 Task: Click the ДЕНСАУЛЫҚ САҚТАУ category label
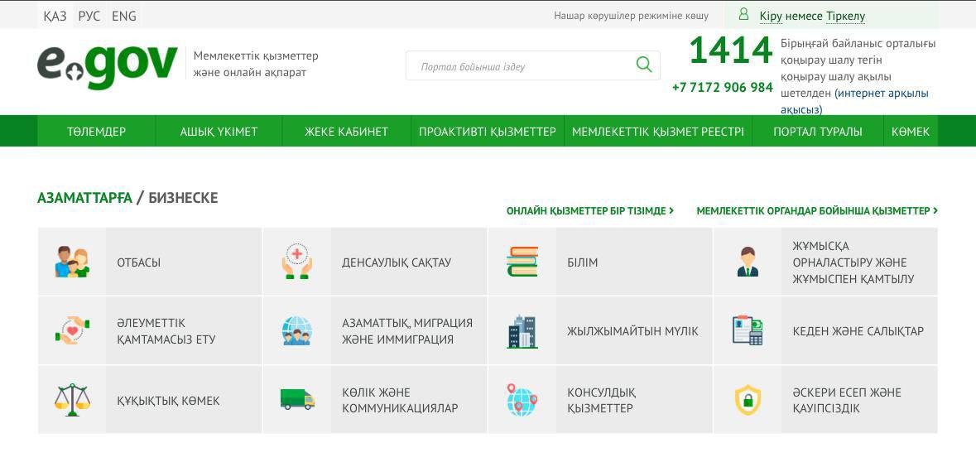click(x=397, y=262)
